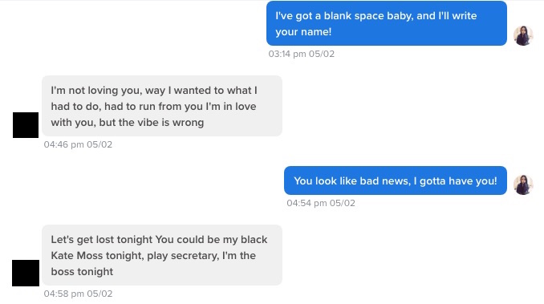Click the words 'boss tonight' on the last line

[x=82, y=271]
